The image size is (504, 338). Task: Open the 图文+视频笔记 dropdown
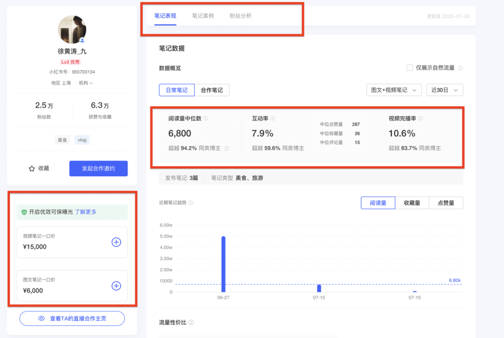pyautogui.click(x=394, y=90)
